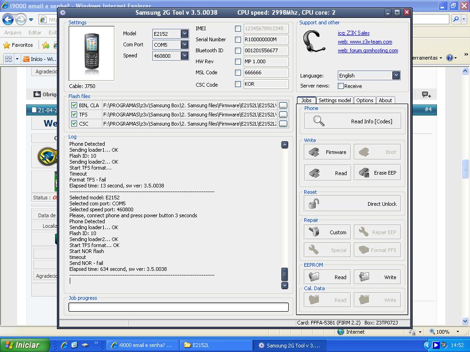470x352 pixels.
Task: Click the log scrollbar down arrow
Action: point(285,286)
